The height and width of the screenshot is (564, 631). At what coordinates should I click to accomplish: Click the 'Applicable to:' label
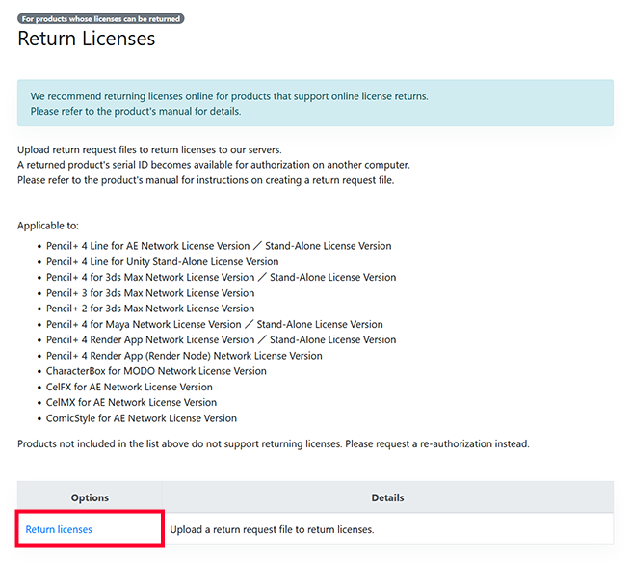coord(47,225)
